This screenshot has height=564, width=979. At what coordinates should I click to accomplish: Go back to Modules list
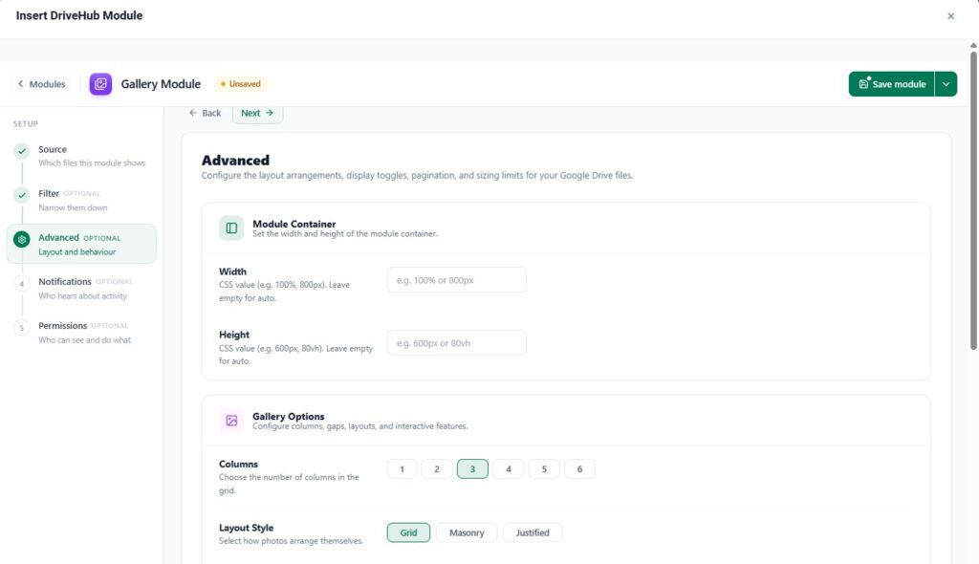(x=41, y=84)
